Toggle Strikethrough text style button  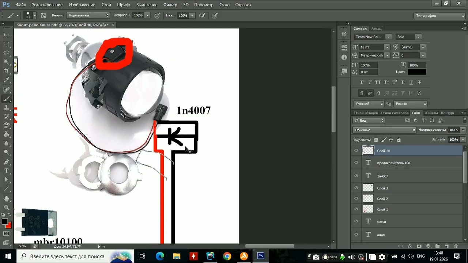tap(419, 83)
